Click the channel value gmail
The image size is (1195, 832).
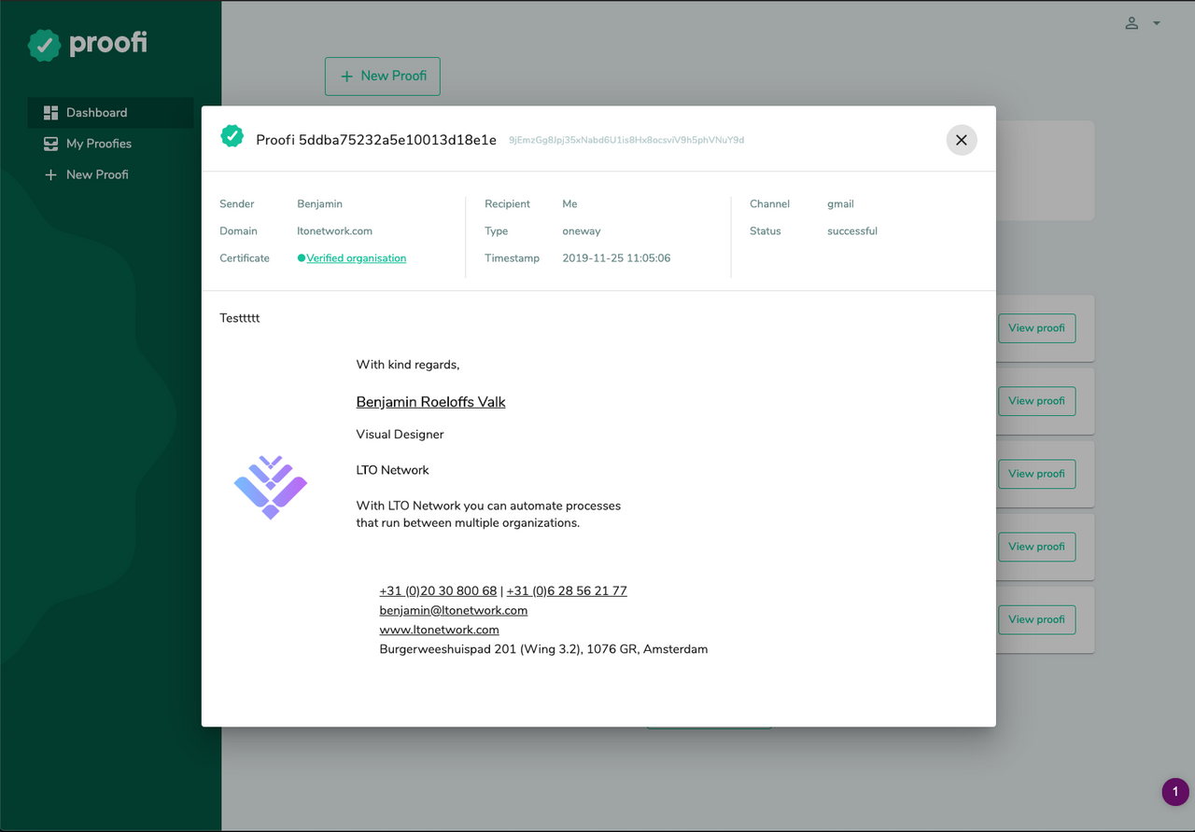(x=840, y=204)
